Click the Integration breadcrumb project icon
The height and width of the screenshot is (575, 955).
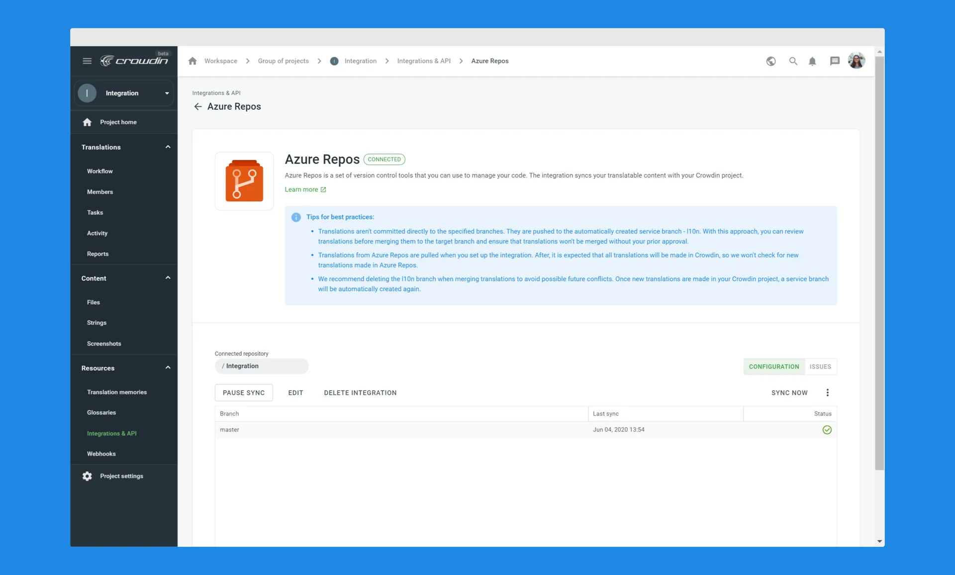click(x=334, y=61)
